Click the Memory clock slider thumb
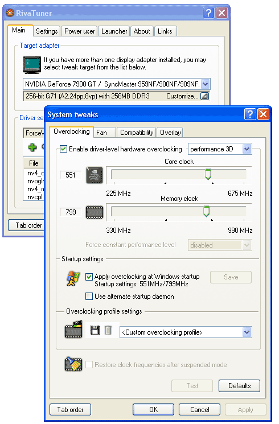 point(207,212)
